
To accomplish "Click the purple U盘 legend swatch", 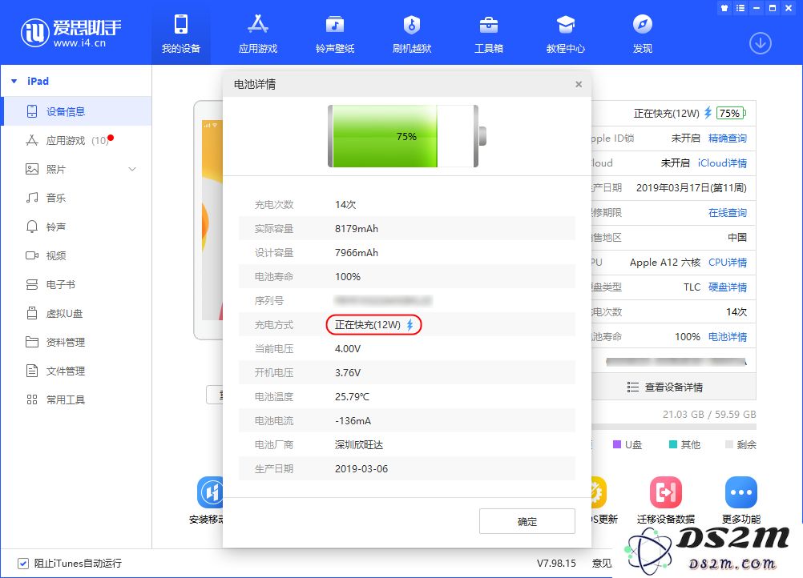I will coord(616,444).
